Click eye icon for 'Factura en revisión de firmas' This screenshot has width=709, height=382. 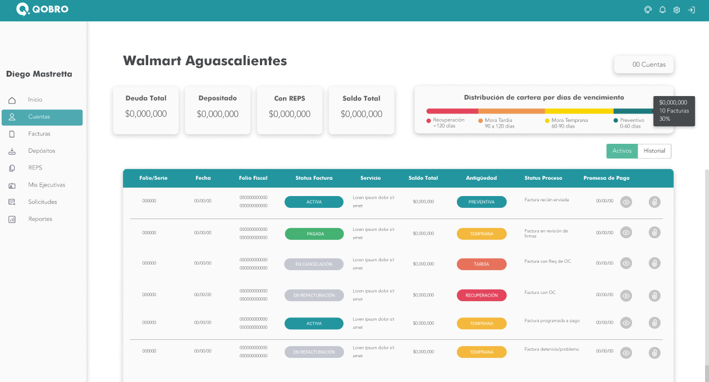[x=626, y=232]
